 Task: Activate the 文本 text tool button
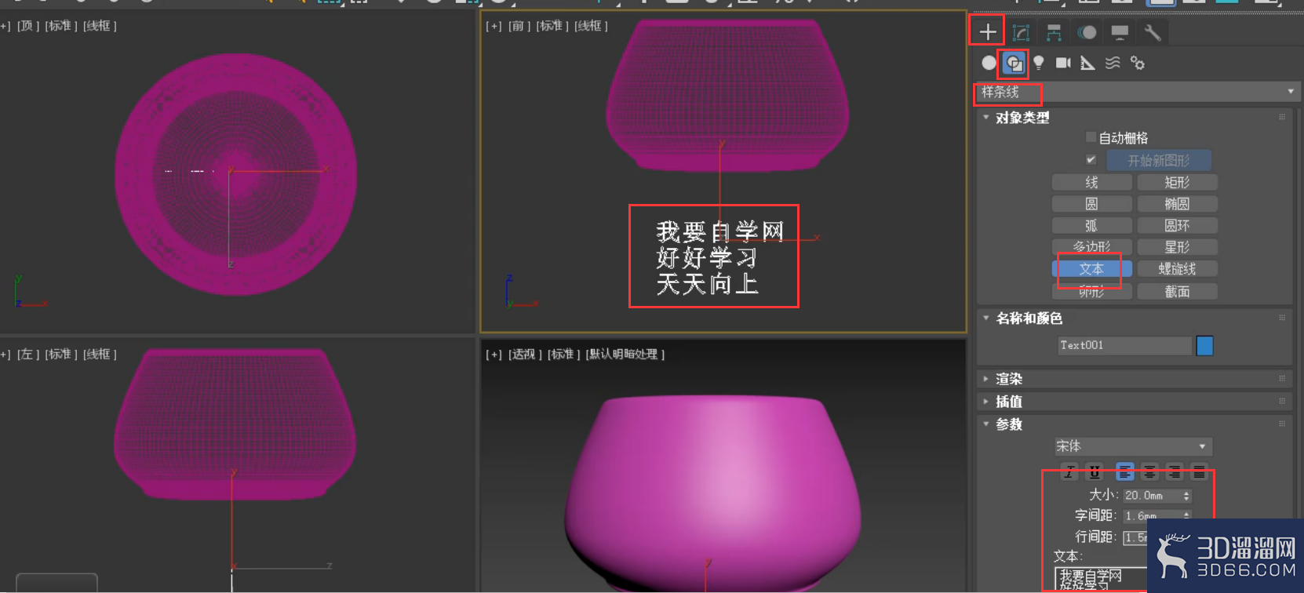coord(1091,268)
